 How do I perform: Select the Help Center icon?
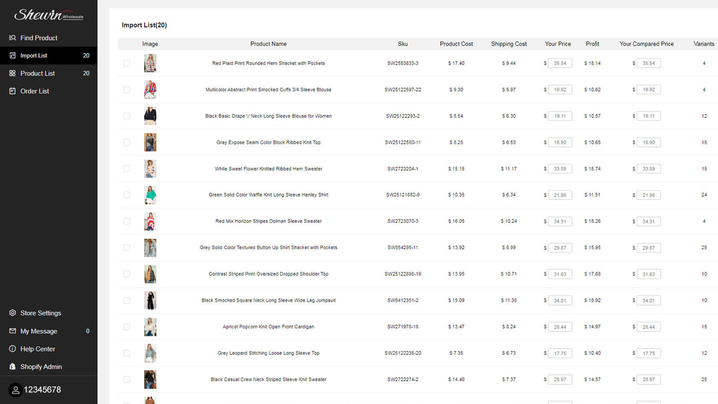point(12,348)
